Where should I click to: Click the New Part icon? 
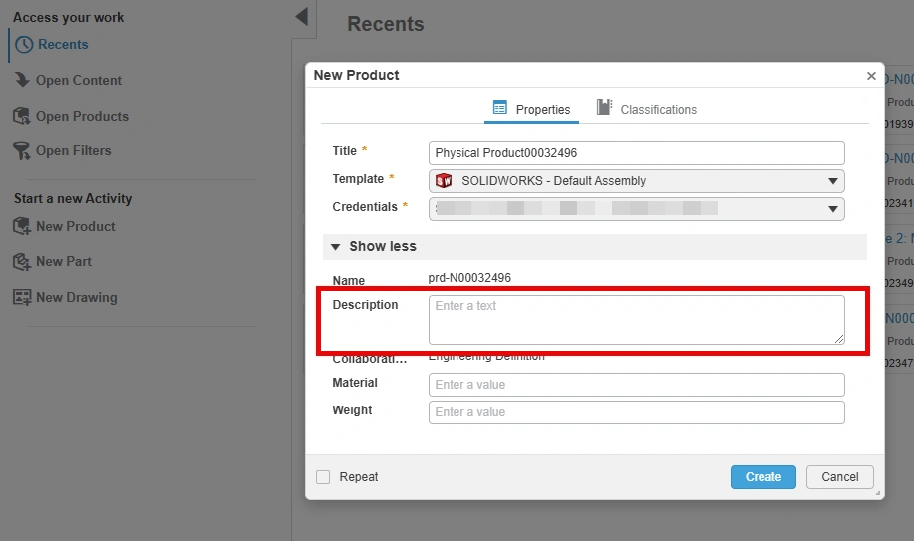pyautogui.click(x=22, y=262)
